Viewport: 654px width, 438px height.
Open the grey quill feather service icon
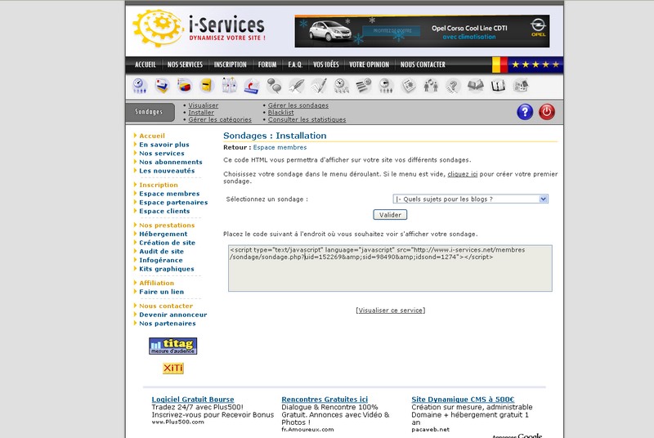(x=297, y=86)
